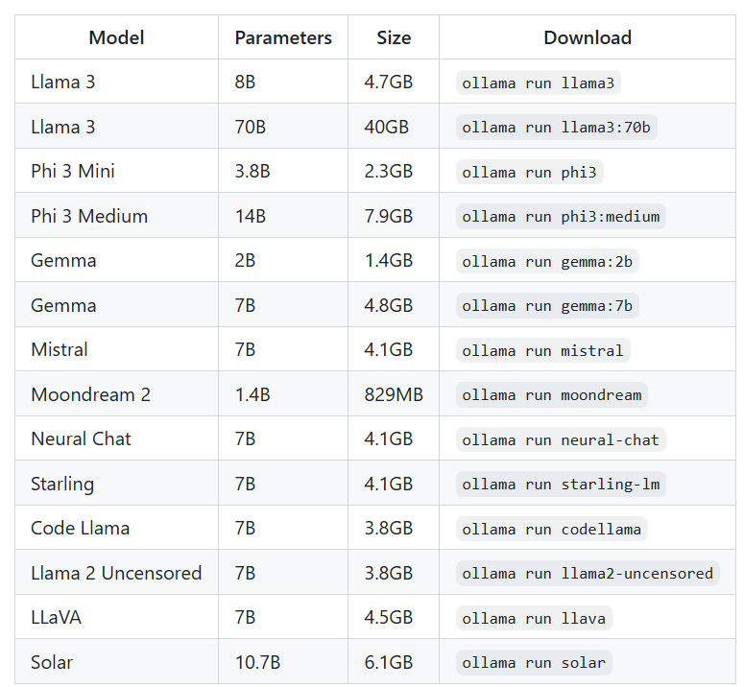
Task: Select the 'ollama run codellama' command
Action: [551, 529]
